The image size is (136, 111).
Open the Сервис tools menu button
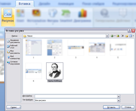[x=14, y=107]
